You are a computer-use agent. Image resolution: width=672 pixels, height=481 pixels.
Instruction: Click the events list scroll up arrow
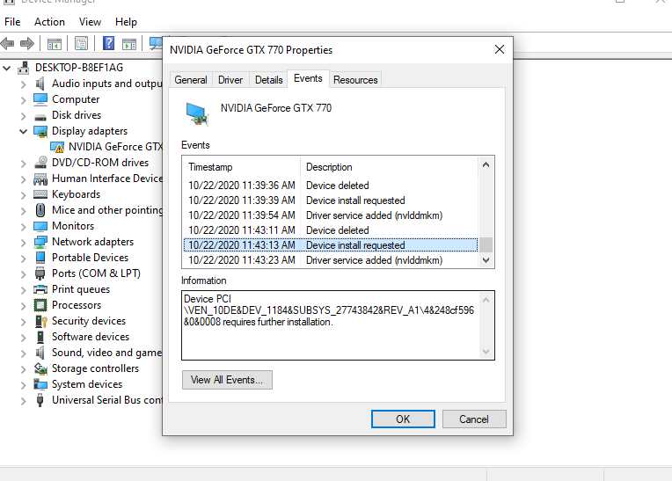coord(486,165)
